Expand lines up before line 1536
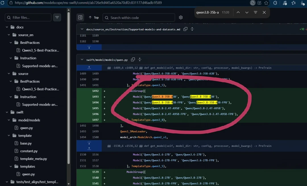This screenshot has width=307, height=186. pos(89,149)
